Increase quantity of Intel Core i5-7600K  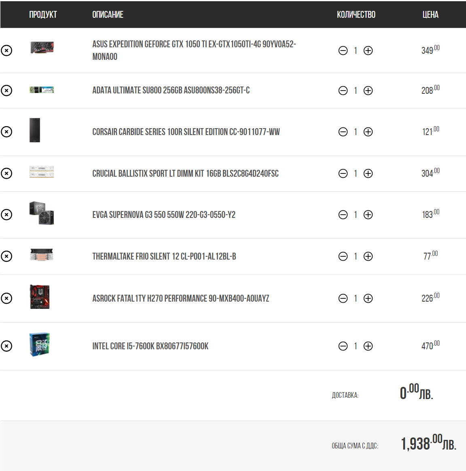368,346
